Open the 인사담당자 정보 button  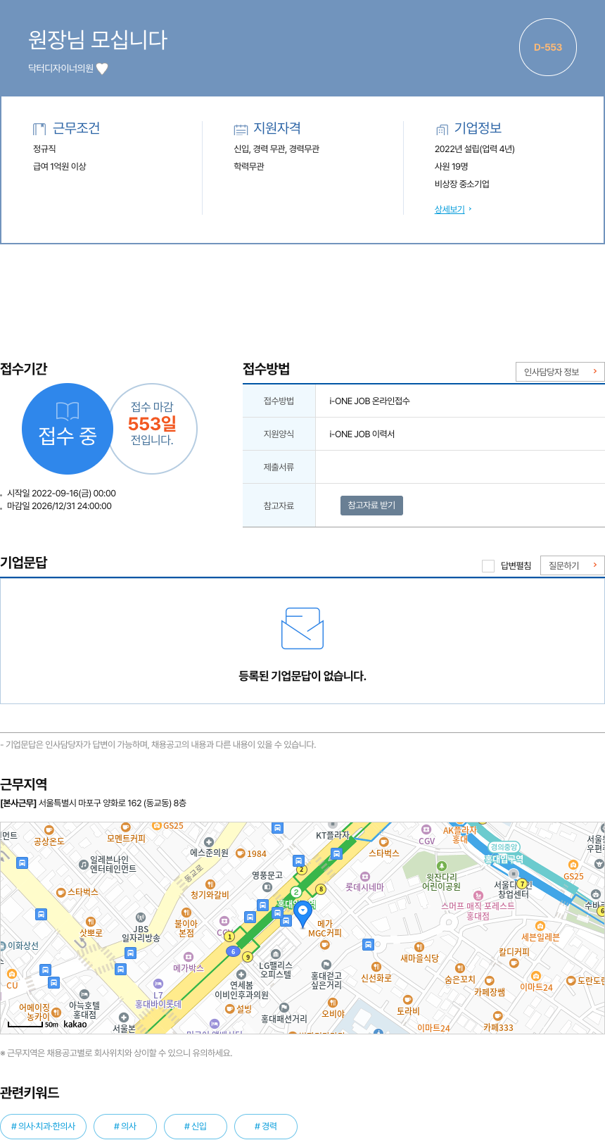tap(560, 372)
